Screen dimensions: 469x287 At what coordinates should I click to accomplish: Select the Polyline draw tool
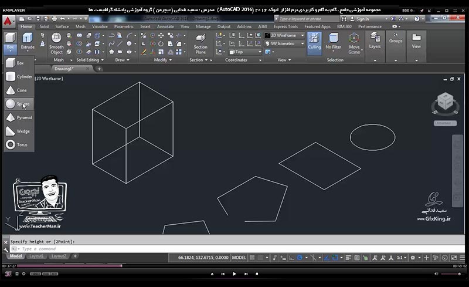point(111,35)
